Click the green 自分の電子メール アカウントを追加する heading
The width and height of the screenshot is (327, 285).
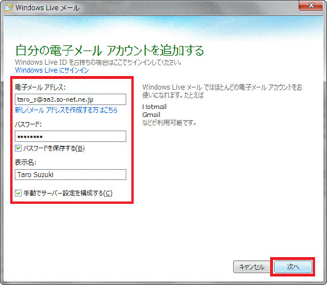(110, 51)
